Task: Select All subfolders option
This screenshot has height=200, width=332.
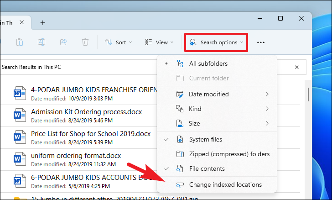Action: pyautogui.click(x=217, y=63)
